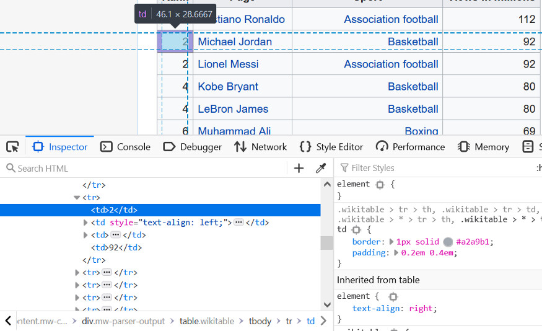Click the eyedropper color picker icon

point(321,168)
